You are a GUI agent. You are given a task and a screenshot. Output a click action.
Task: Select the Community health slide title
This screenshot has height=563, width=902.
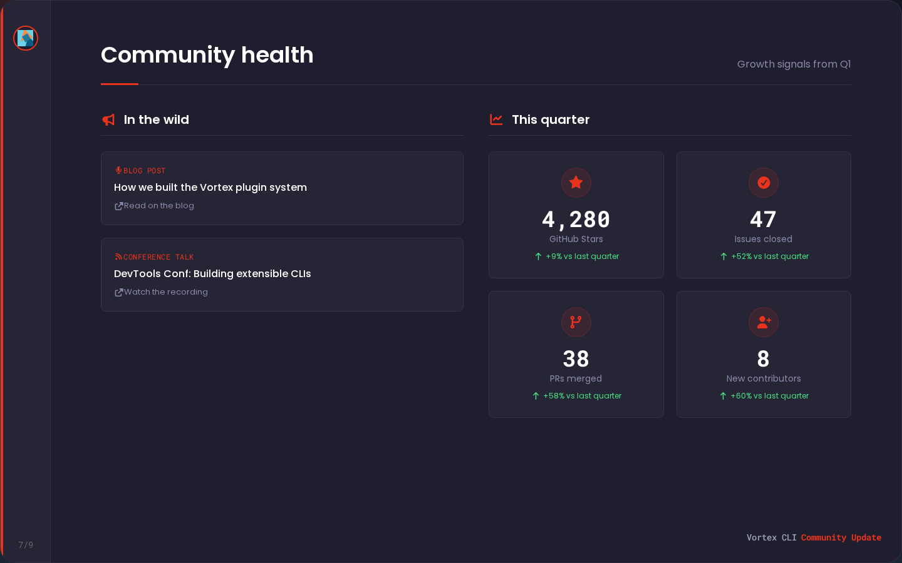click(207, 55)
